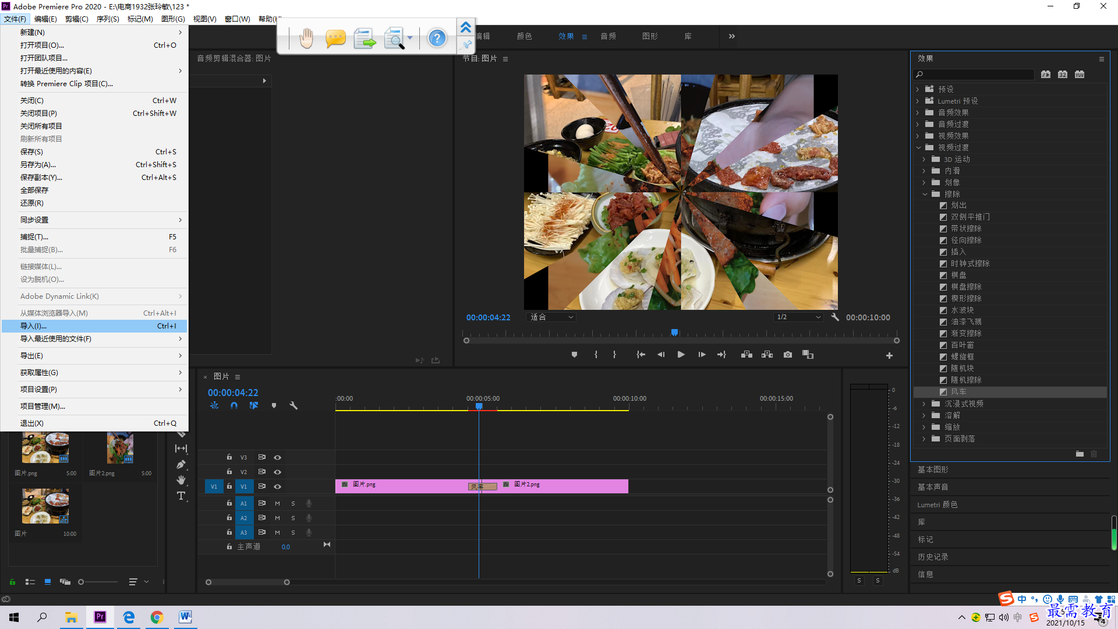Toggle timeline snap magnet icon
Viewport: 1118px width, 629px height.
234,405
